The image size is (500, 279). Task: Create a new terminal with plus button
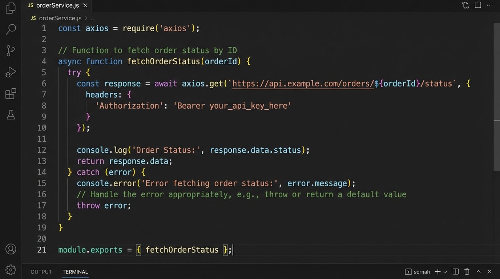coord(437,272)
